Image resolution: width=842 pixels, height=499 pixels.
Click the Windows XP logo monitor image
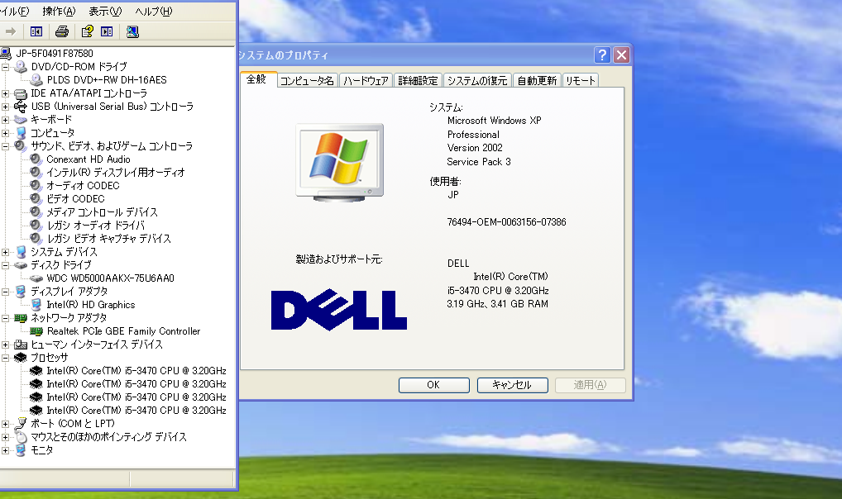coord(339,163)
